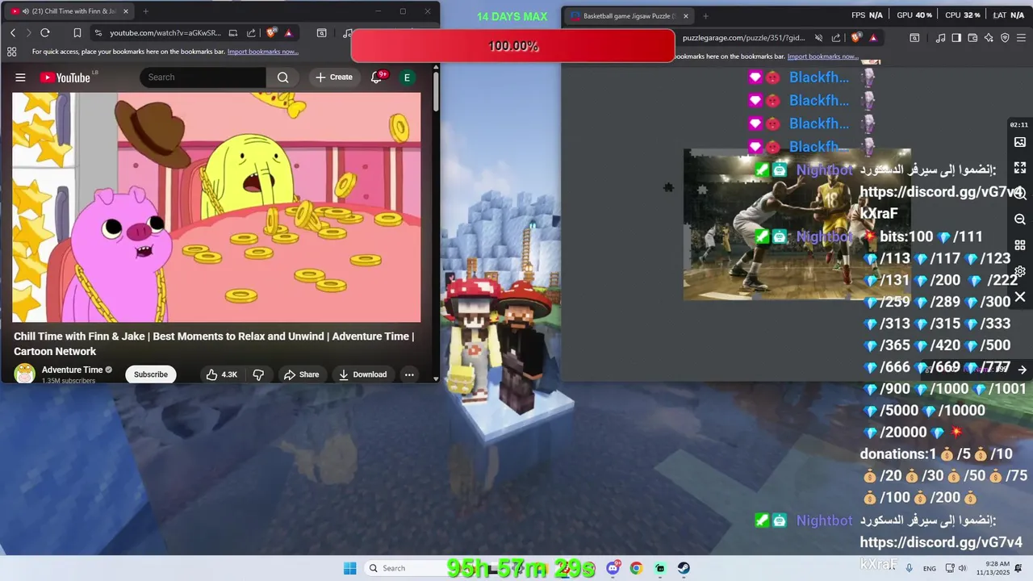
Task: Go back in the YouTube browser window
Action: 13,33
